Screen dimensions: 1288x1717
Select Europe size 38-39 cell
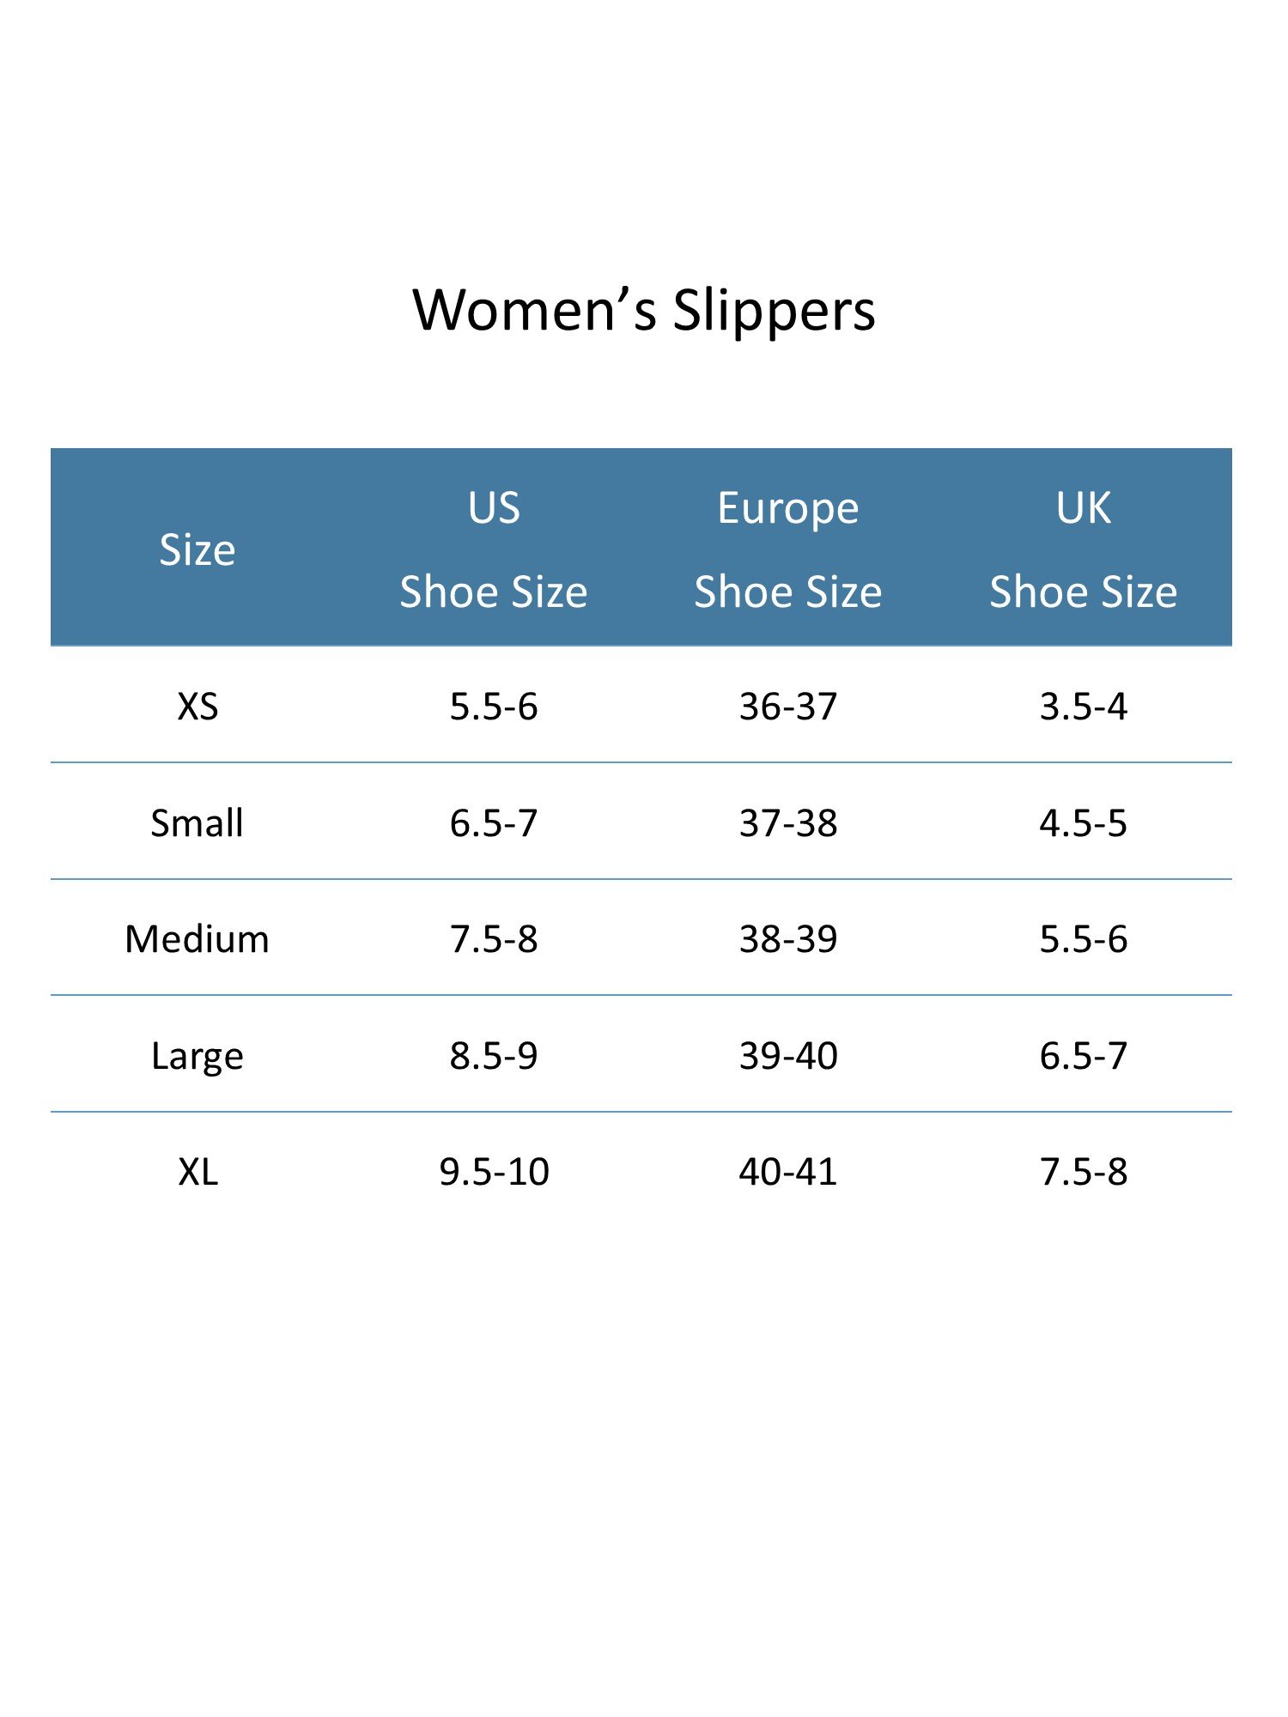[788, 938]
